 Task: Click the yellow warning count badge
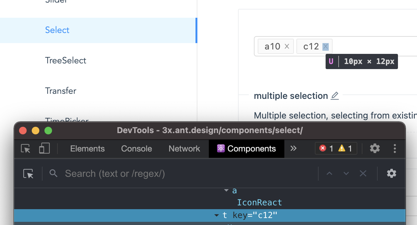(345, 148)
